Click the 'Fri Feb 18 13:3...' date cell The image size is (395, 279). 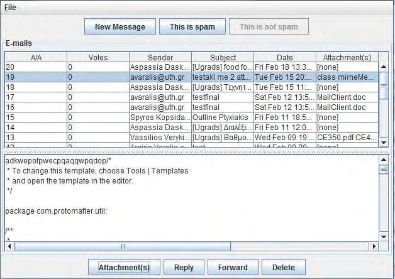click(x=285, y=67)
